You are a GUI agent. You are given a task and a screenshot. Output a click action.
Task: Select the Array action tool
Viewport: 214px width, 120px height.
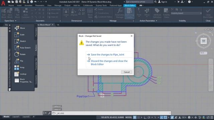(19, 67)
